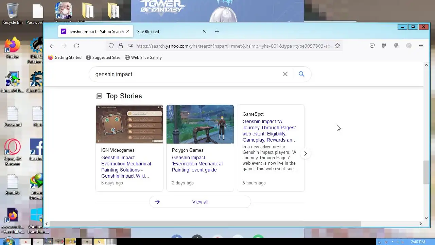Click the Top Stories heading
This screenshot has height=245, width=435.
click(124, 96)
